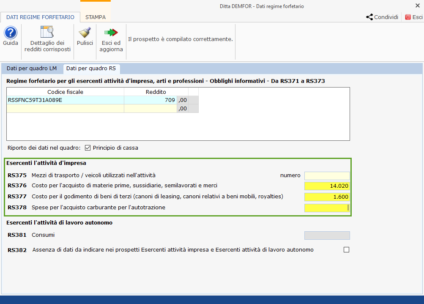Click the RS375 numero input field

coord(327,175)
